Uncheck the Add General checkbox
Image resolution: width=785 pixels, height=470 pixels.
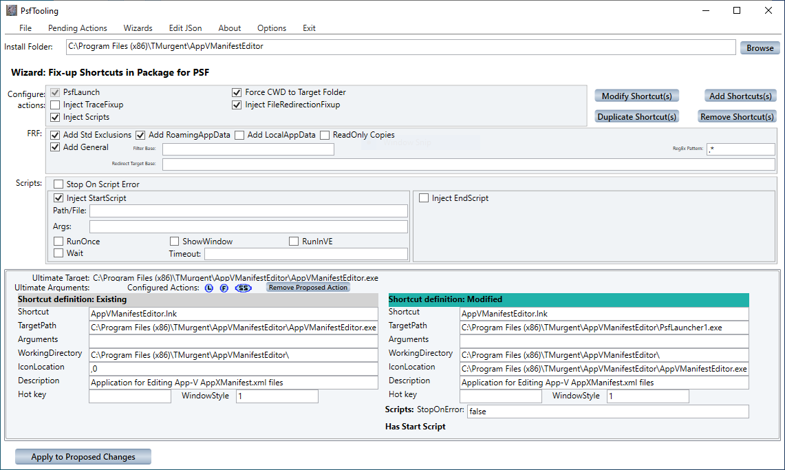[55, 147]
